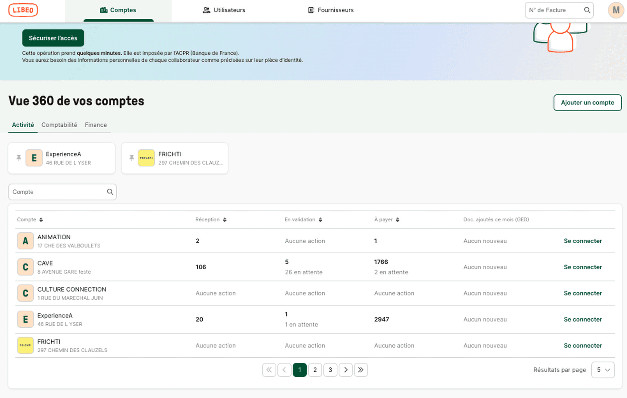
Task: Open the Fournisseurs menu
Action: (331, 10)
